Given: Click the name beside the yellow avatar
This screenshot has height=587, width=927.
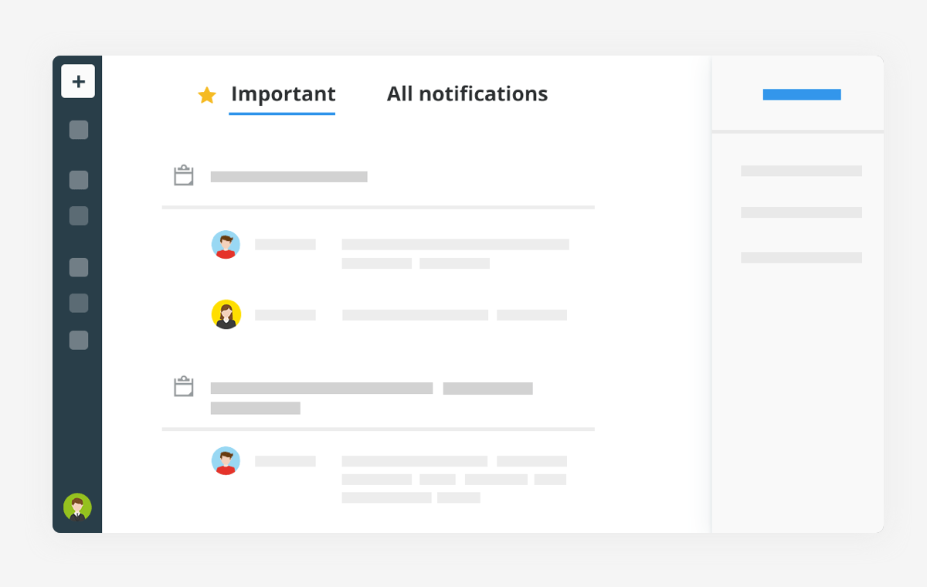Looking at the screenshot, I should [x=285, y=315].
